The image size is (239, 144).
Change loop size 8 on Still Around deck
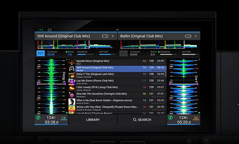coord(113,36)
